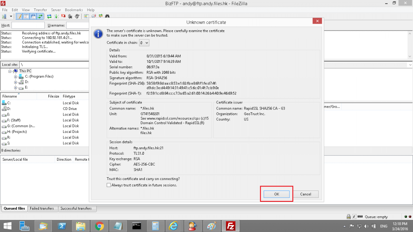Viewport: 413px width, 232px height.
Task: Click the blue information icon in dialog
Action: (x=98, y=34)
